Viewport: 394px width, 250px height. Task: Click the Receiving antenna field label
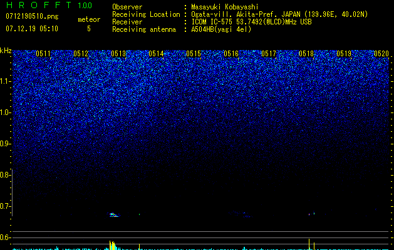[144, 29]
